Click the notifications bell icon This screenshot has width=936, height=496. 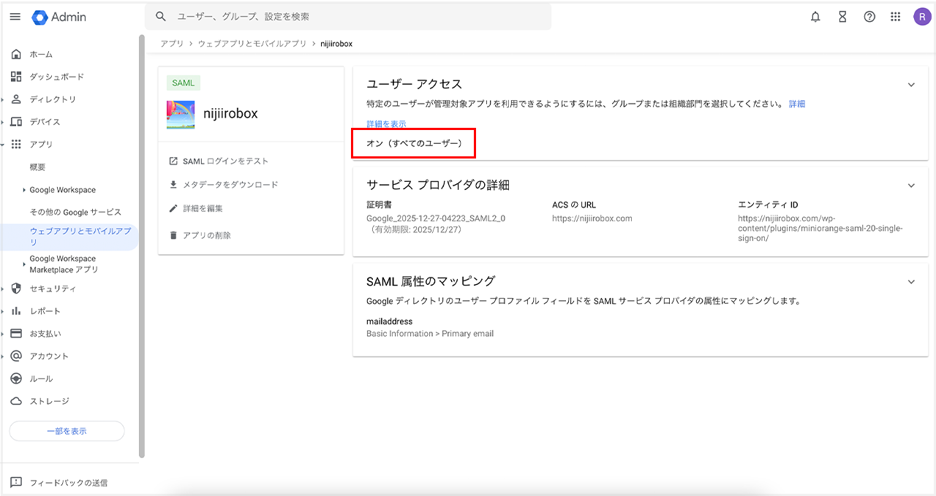pyautogui.click(x=815, y=17)
